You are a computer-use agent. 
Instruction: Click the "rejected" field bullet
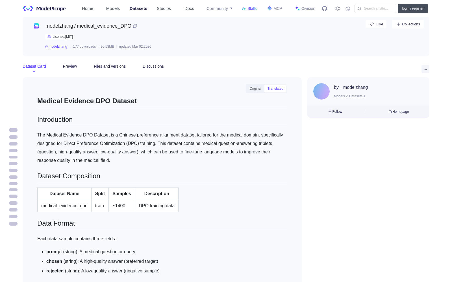point(103,271)
